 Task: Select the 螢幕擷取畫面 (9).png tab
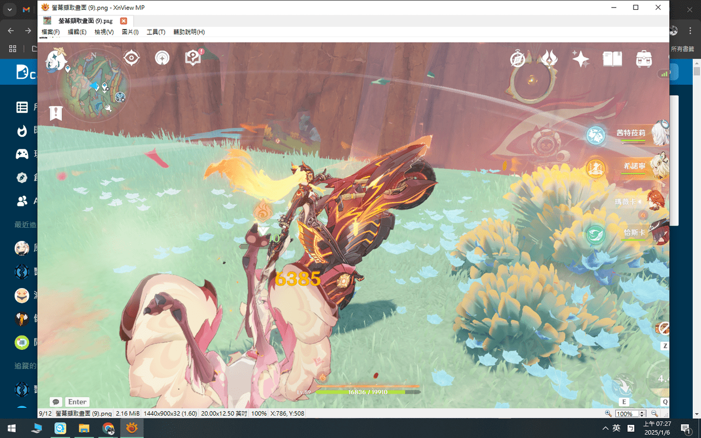coord(85,21)
